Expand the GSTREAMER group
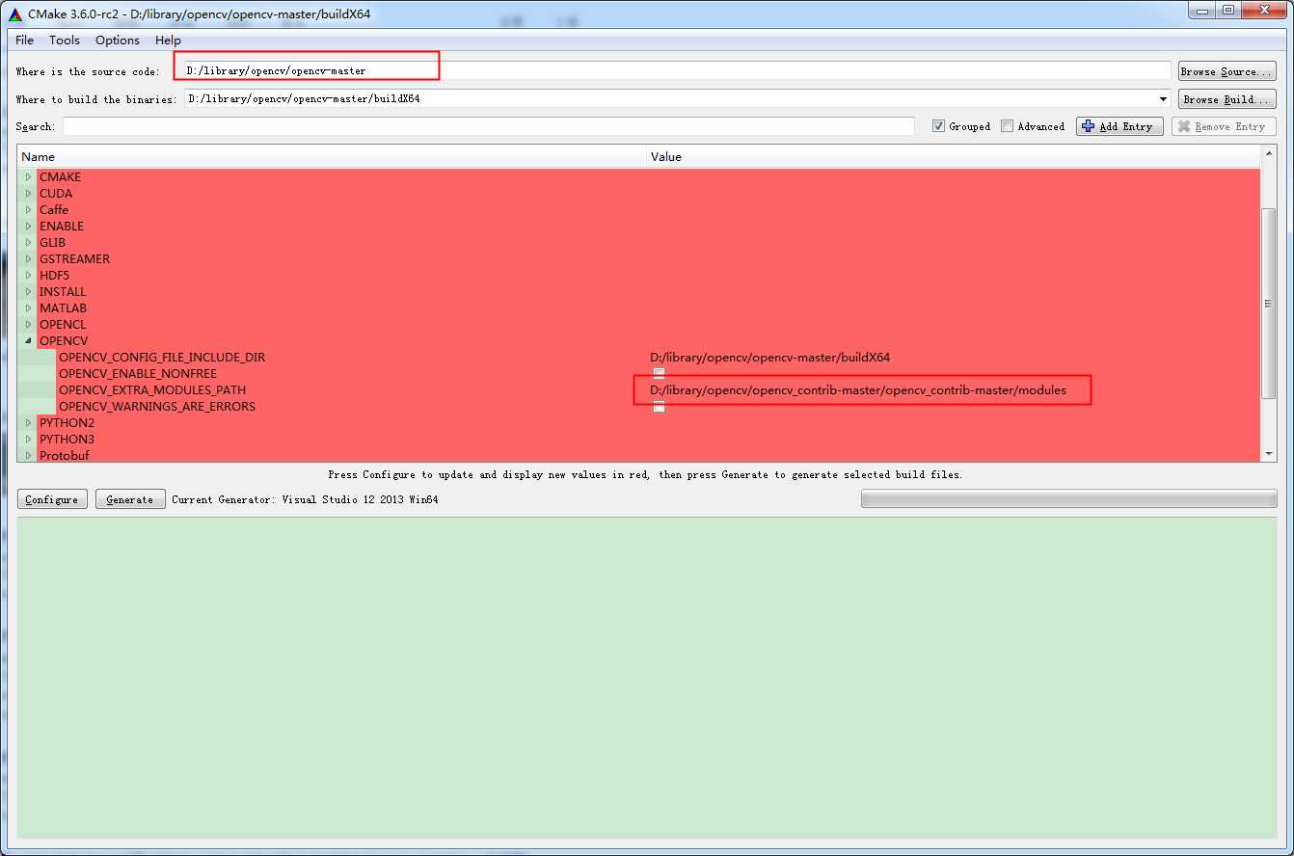This screenshot has height=856, width=1294. click(x=28, y=259)
